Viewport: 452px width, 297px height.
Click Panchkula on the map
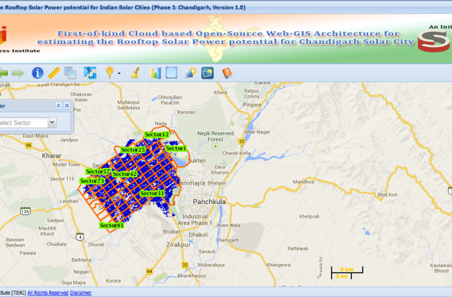tap(209, 202)
